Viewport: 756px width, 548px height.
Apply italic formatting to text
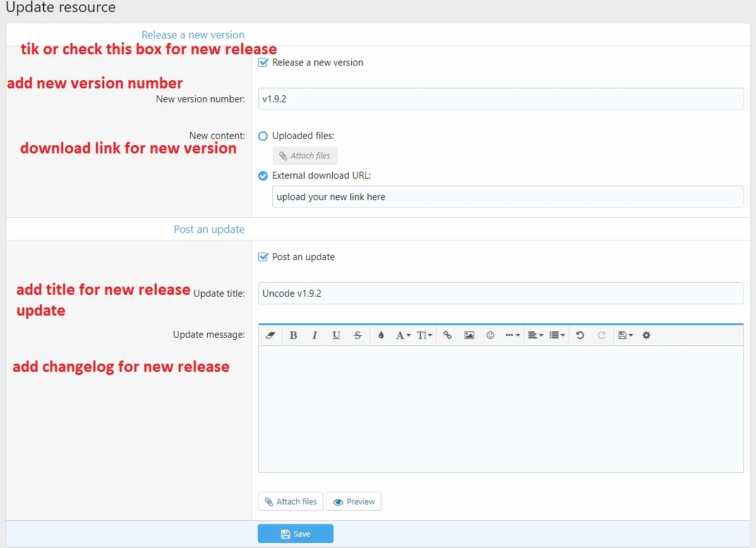click(315, 335)
